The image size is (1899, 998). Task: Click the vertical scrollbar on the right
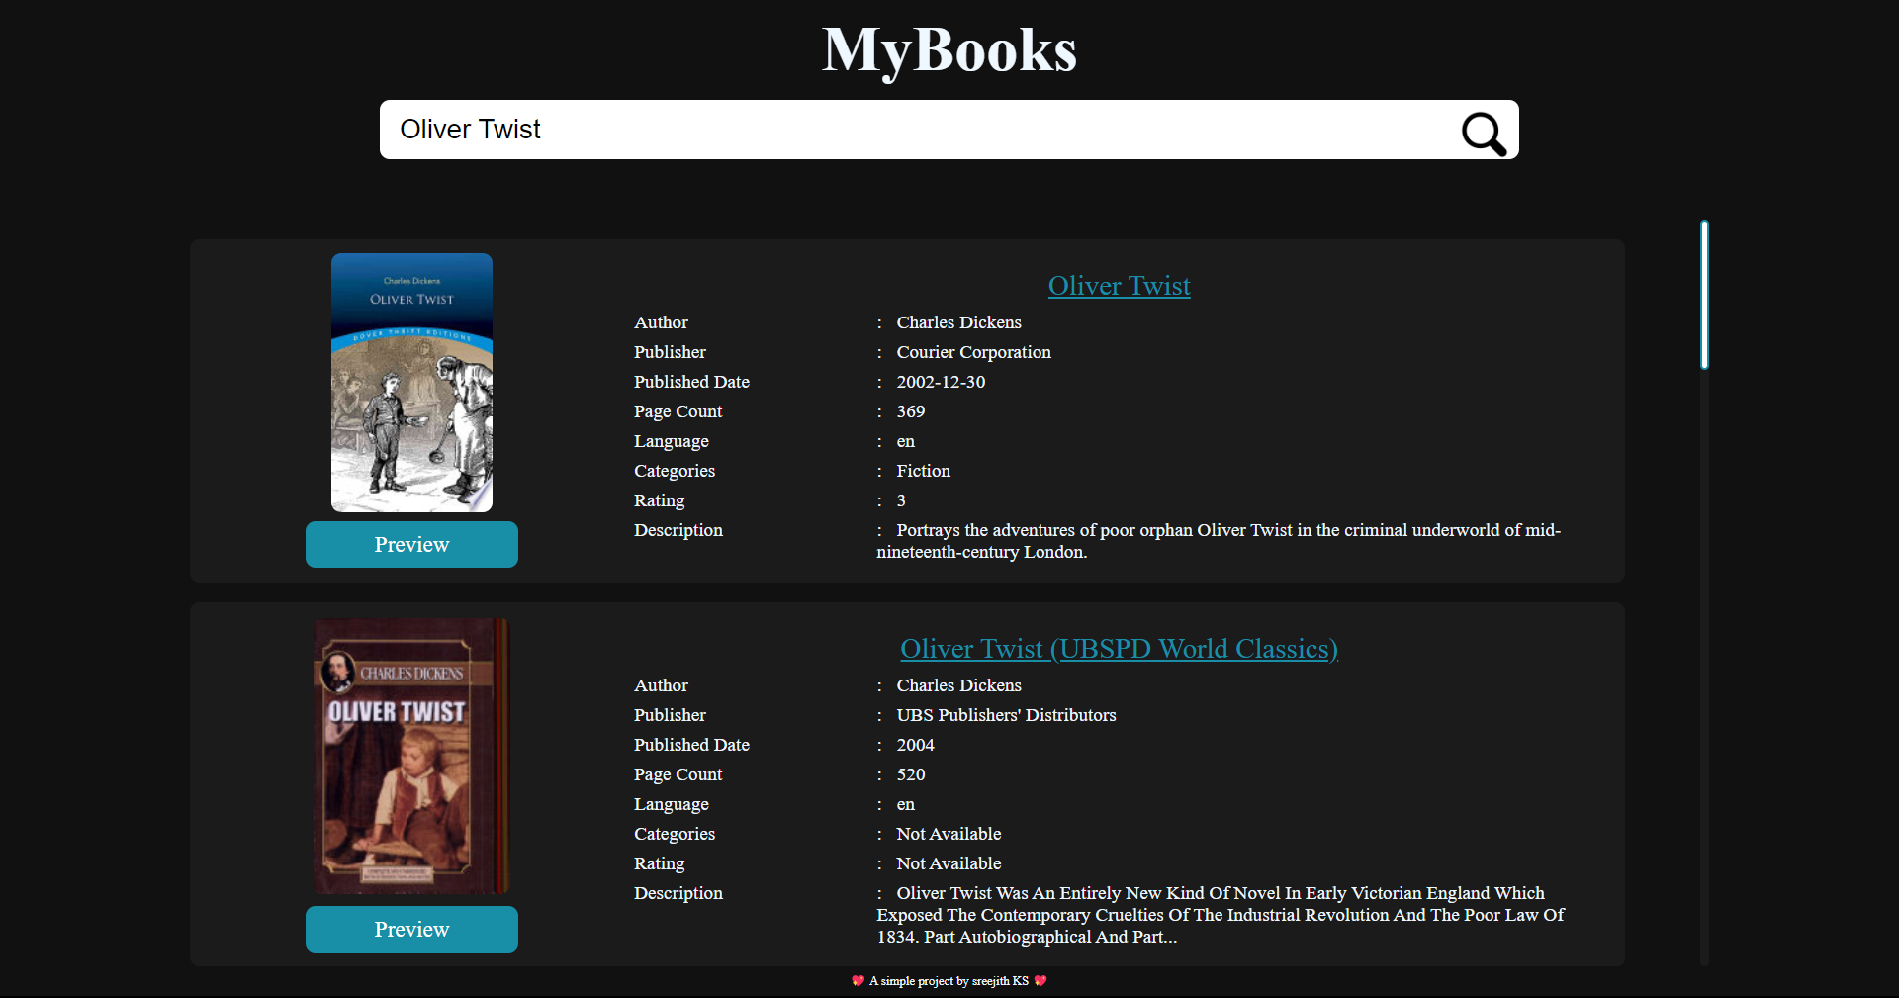[x=1703, y=294]
